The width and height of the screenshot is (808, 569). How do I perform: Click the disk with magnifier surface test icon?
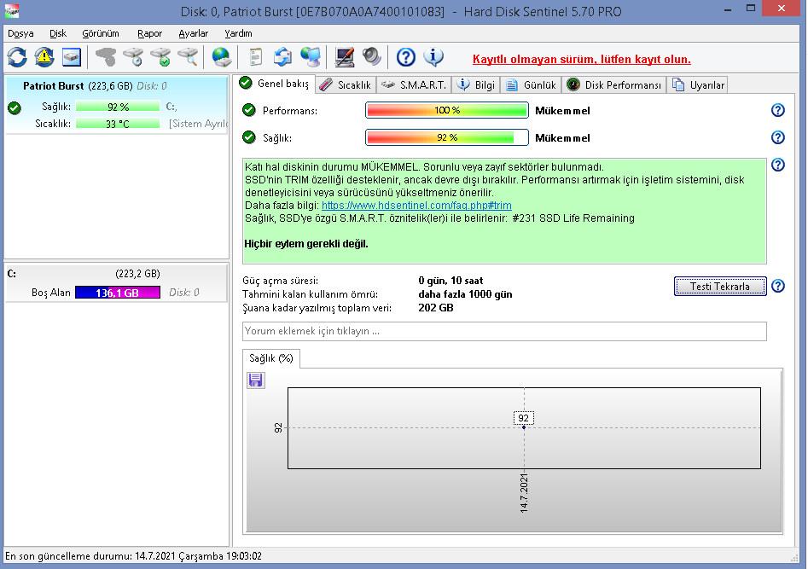(x=188, y=57)
